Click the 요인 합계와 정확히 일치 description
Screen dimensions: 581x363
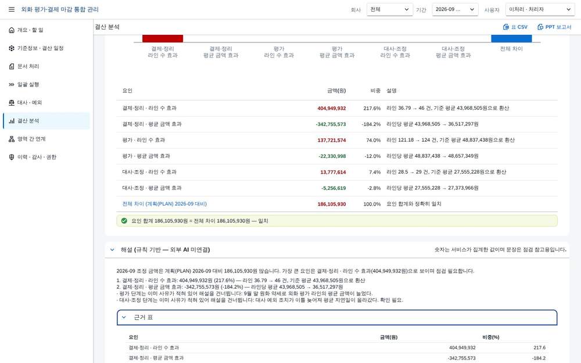point(414,204)
